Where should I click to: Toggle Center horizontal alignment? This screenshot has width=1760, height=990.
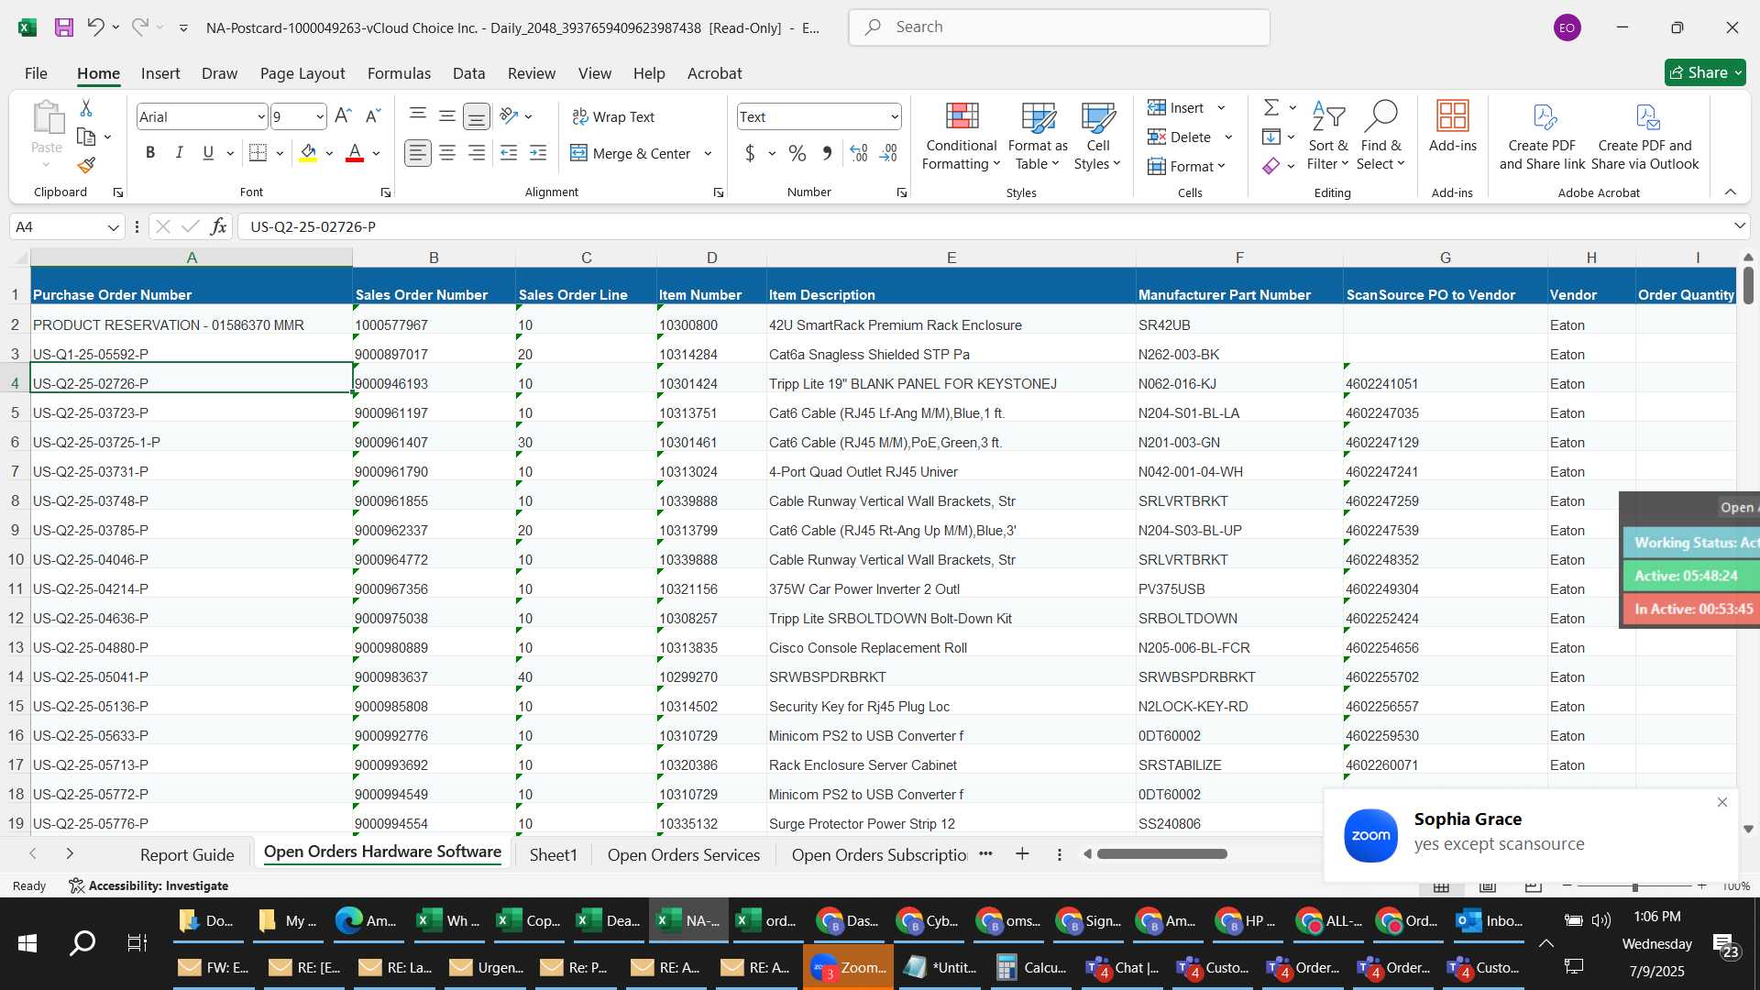(x=447, y=153)
